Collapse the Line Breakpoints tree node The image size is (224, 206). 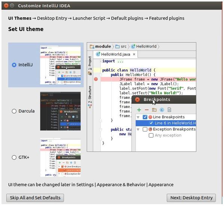tap(138, 117)
